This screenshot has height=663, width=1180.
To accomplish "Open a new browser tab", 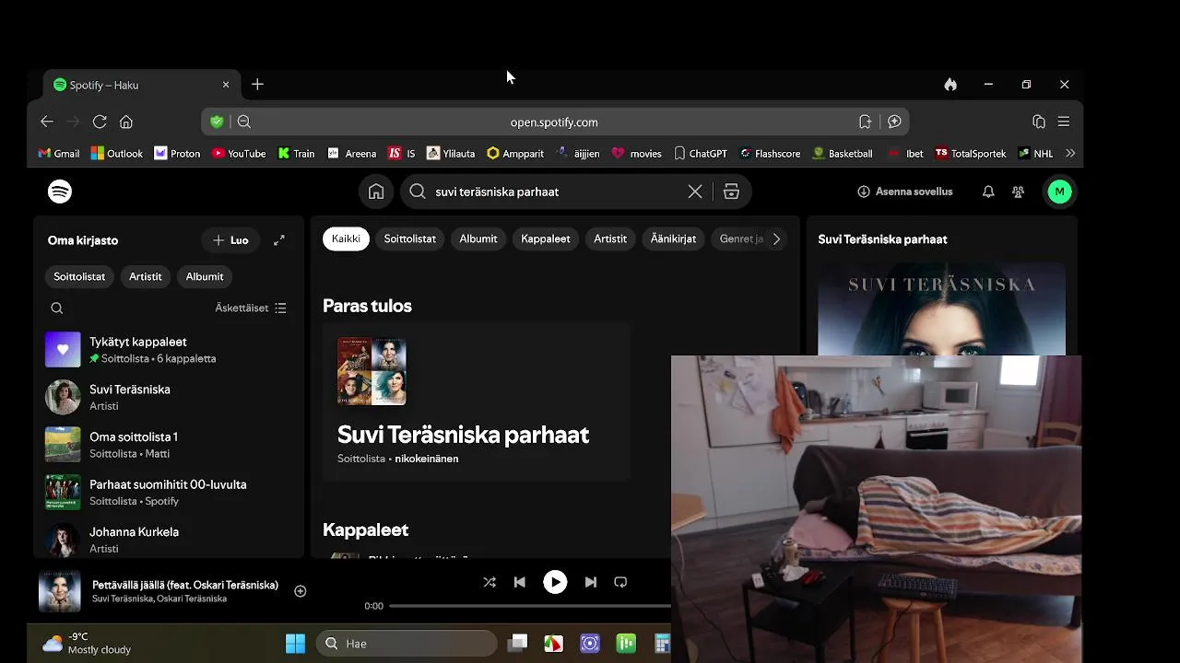I will pyautogui.click(x=257, y=84).
